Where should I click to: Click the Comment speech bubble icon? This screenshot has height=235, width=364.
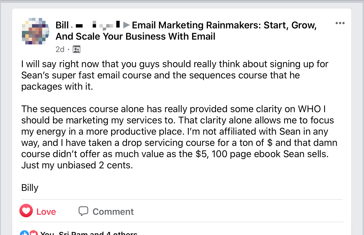click(x=83, y=211)
